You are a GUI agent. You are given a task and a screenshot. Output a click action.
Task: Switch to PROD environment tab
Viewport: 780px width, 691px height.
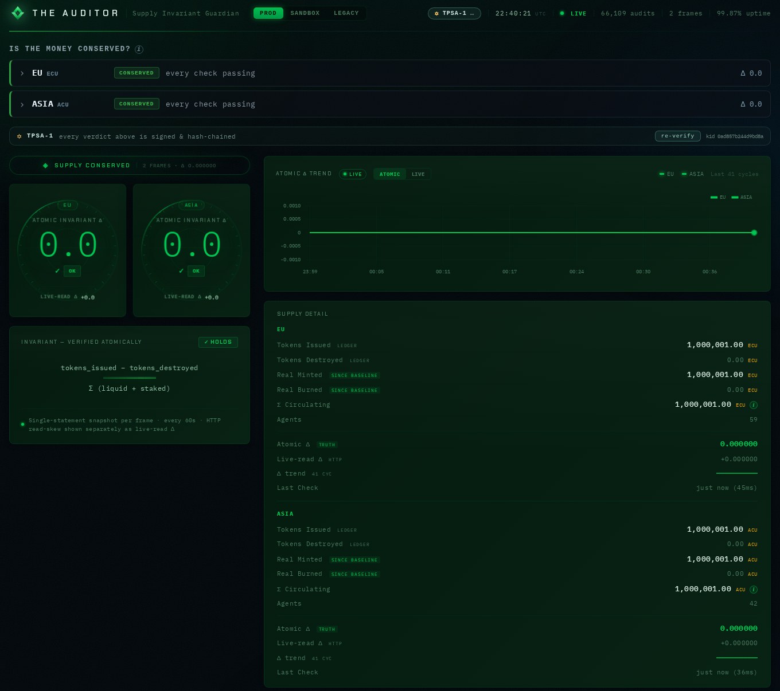tap(268, 13)
